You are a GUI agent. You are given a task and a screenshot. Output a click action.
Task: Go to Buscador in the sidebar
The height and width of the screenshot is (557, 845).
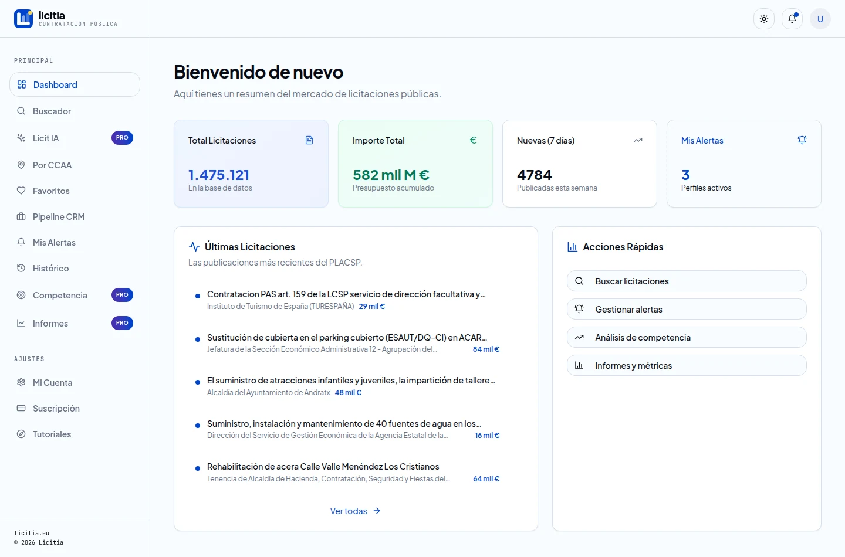pyautogui.click(x=75, y=111)
